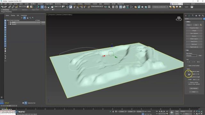Click the Glue Selected button
The height and width of the screenshot is (115, 205).
point(194,88)
